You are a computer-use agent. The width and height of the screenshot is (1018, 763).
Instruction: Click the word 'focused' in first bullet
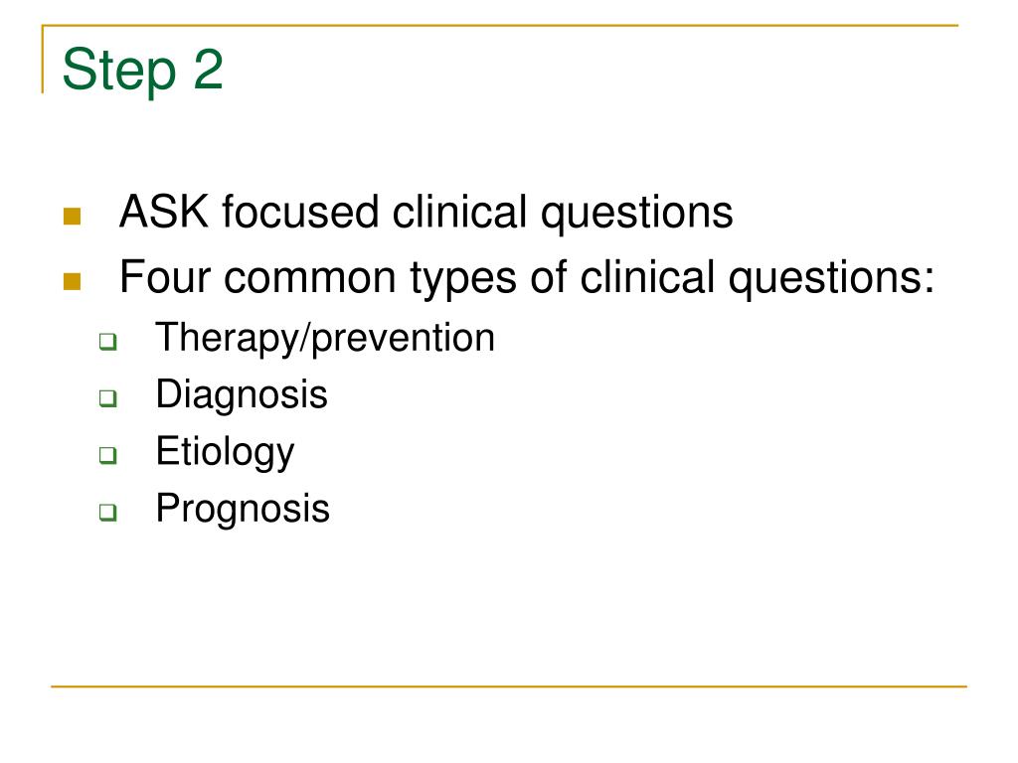300,212
